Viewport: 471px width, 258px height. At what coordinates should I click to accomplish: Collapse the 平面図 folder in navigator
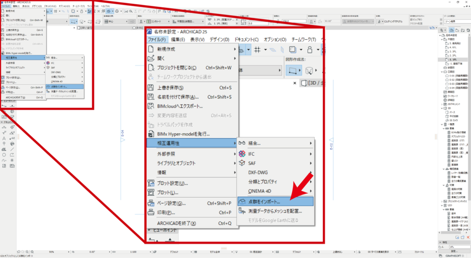coord(442,39)
